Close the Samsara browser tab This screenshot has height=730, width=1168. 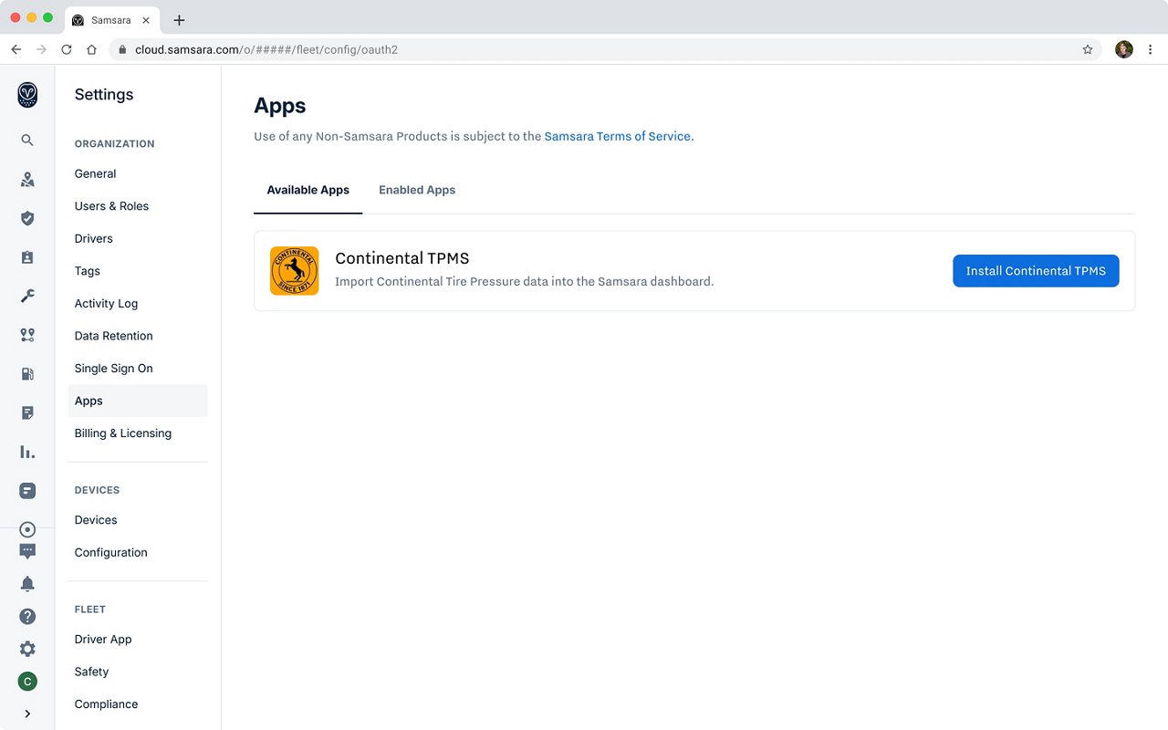[146, 20]
